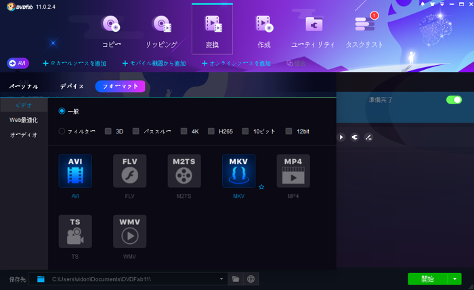
Task: Select the 一般 radio button
Action: pyautogui.click(x=62, y=111)
